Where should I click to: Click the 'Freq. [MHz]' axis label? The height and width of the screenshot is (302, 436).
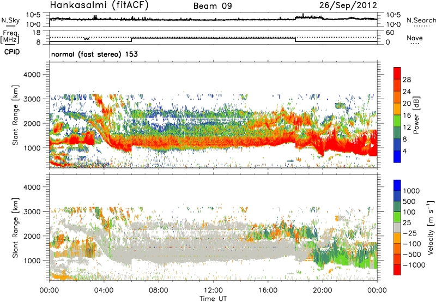(10, 37)
